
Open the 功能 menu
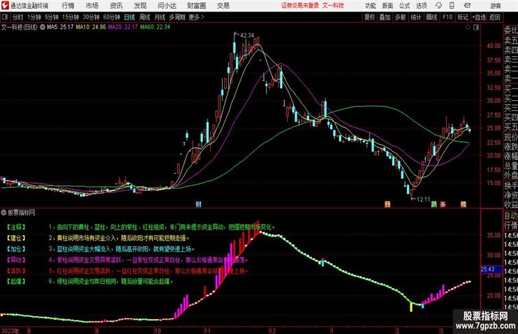(370, 5)
